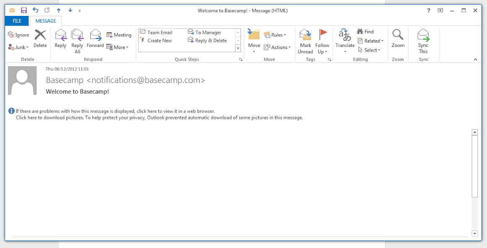Delete this message with the X icon
This screenshot has height=248, width=487.
40,39
